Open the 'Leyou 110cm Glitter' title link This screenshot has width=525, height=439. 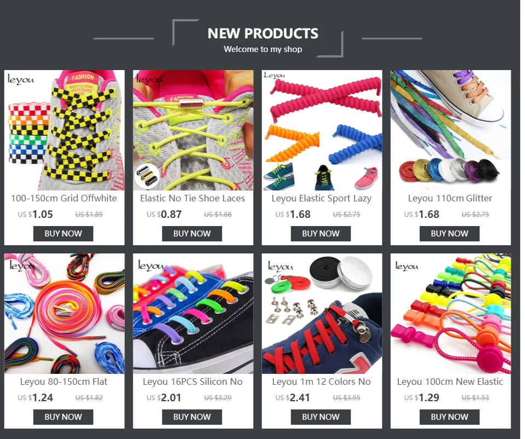point(450,198)
